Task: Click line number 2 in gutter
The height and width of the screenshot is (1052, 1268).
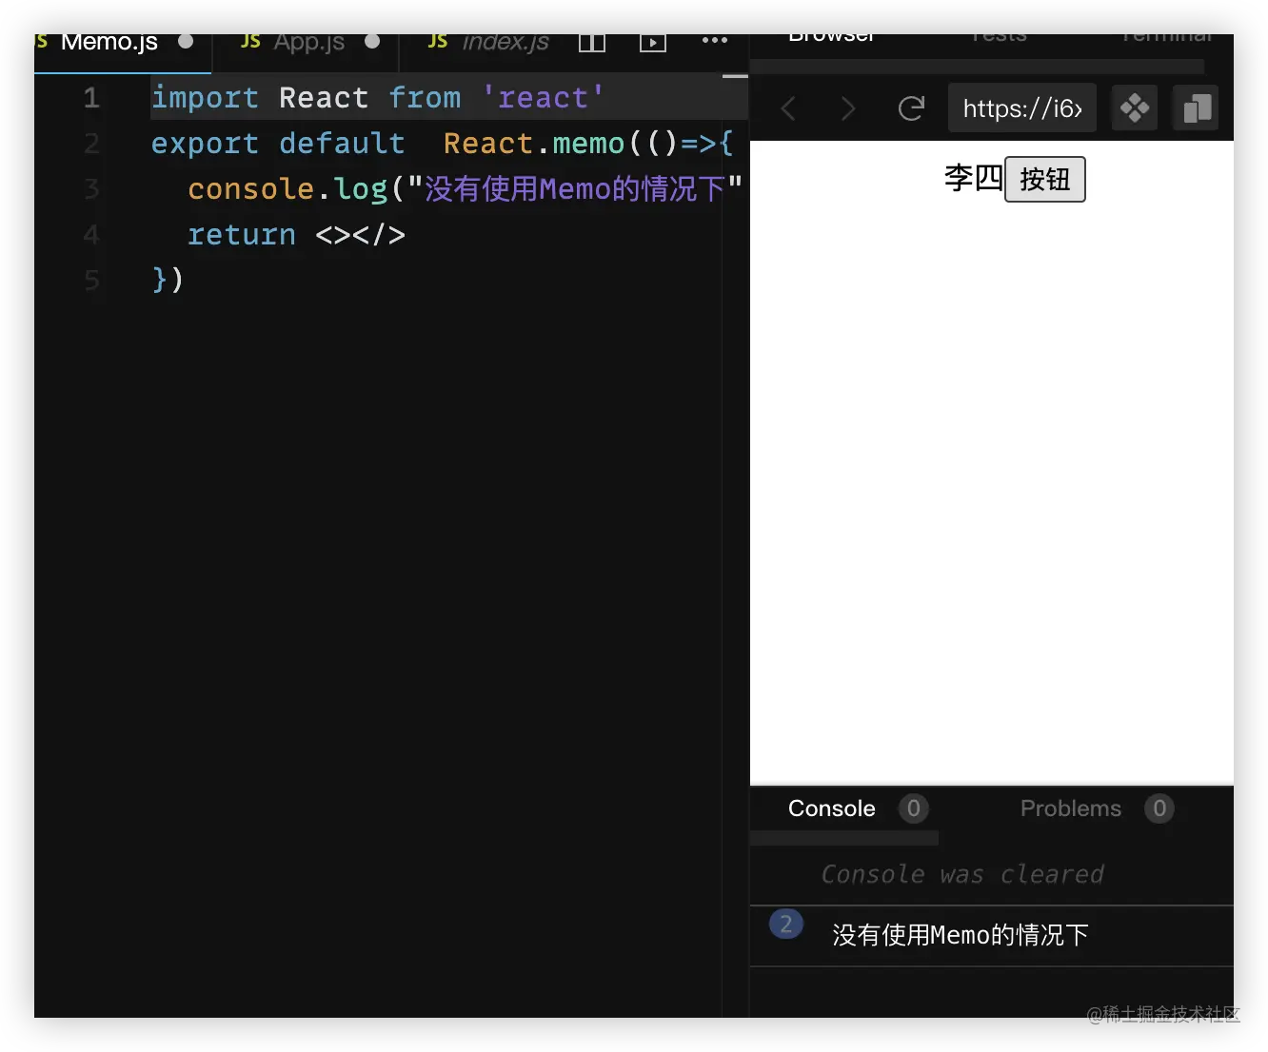Action: [91, 144]
